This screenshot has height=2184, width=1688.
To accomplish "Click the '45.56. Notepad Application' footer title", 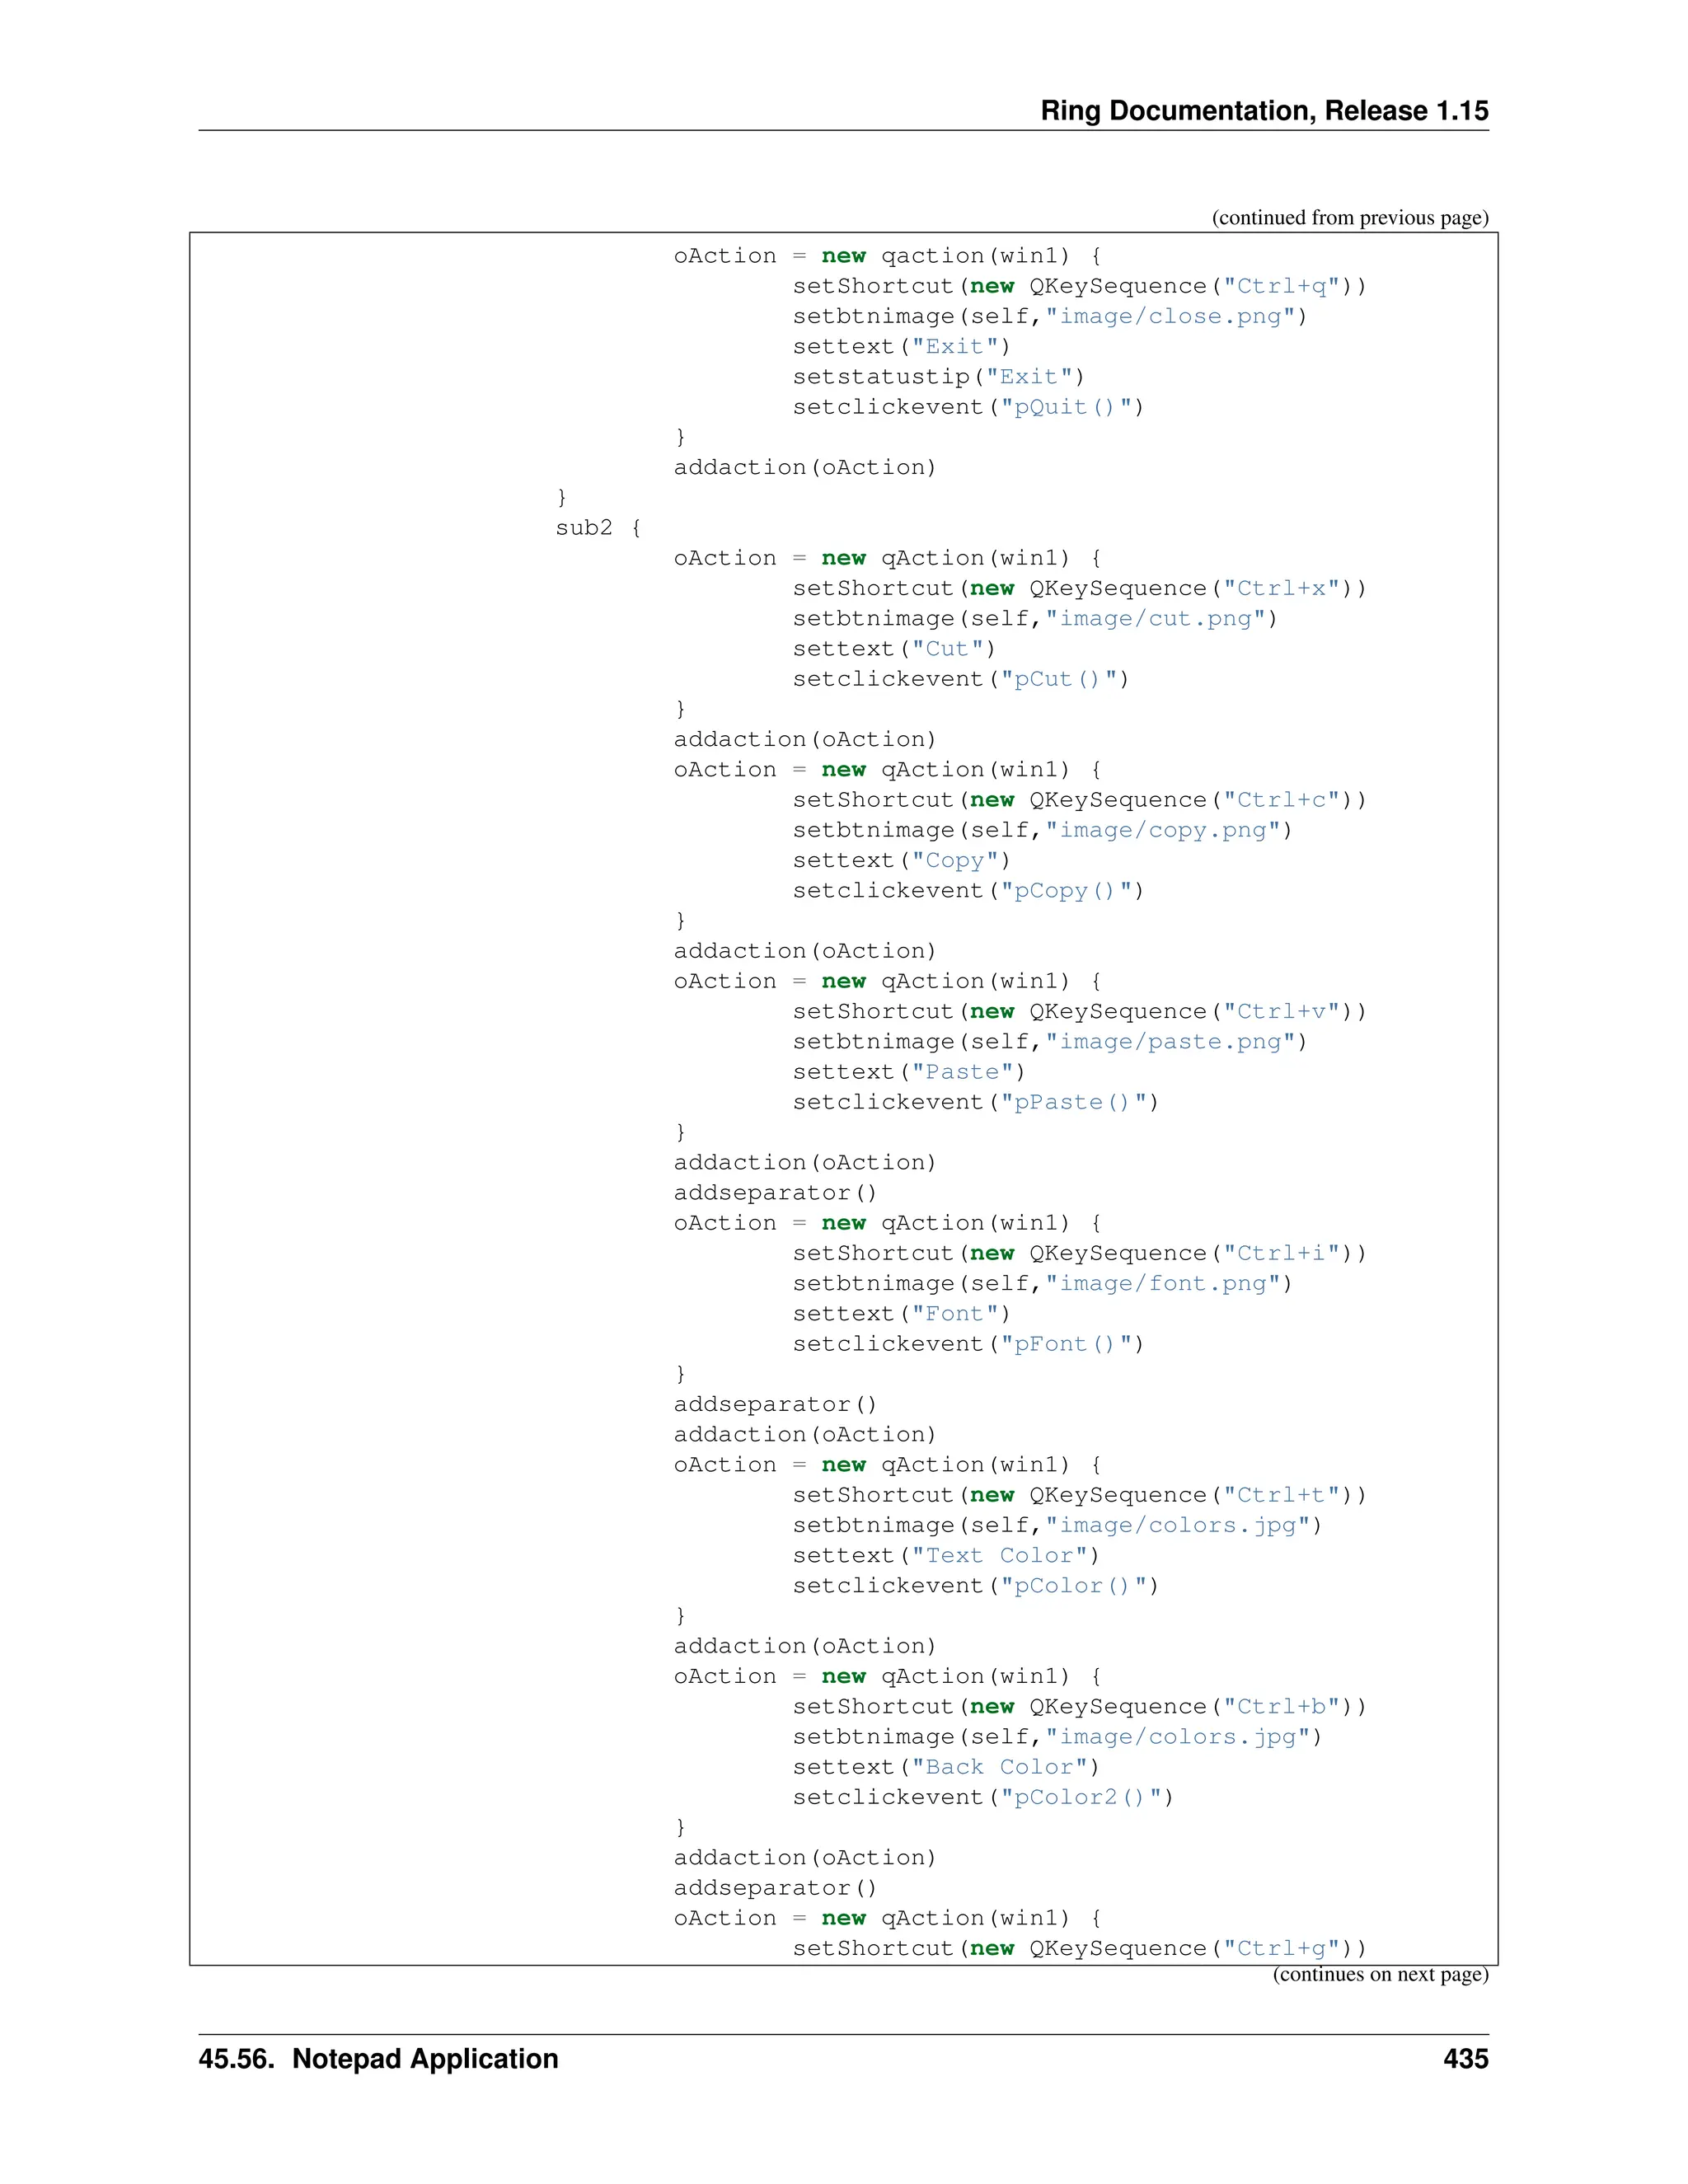I will click(x=378, y=2059).
